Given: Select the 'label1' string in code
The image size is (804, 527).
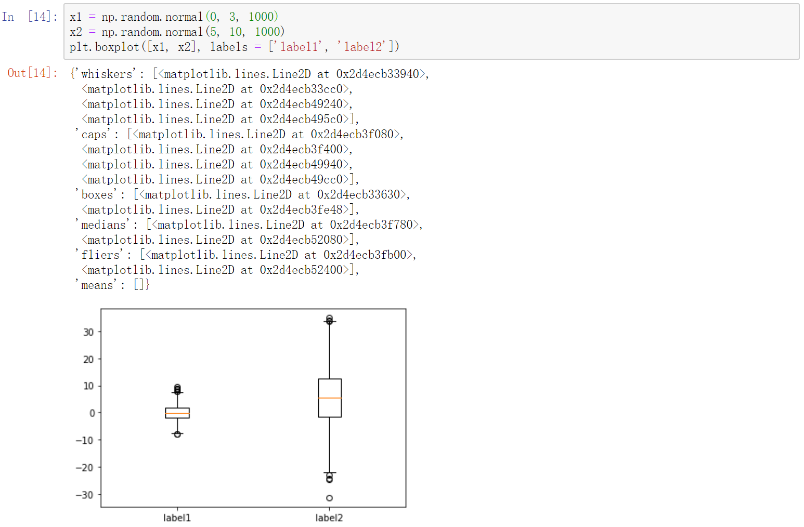Looking at the screenshot, I should (x=296, y=46).
